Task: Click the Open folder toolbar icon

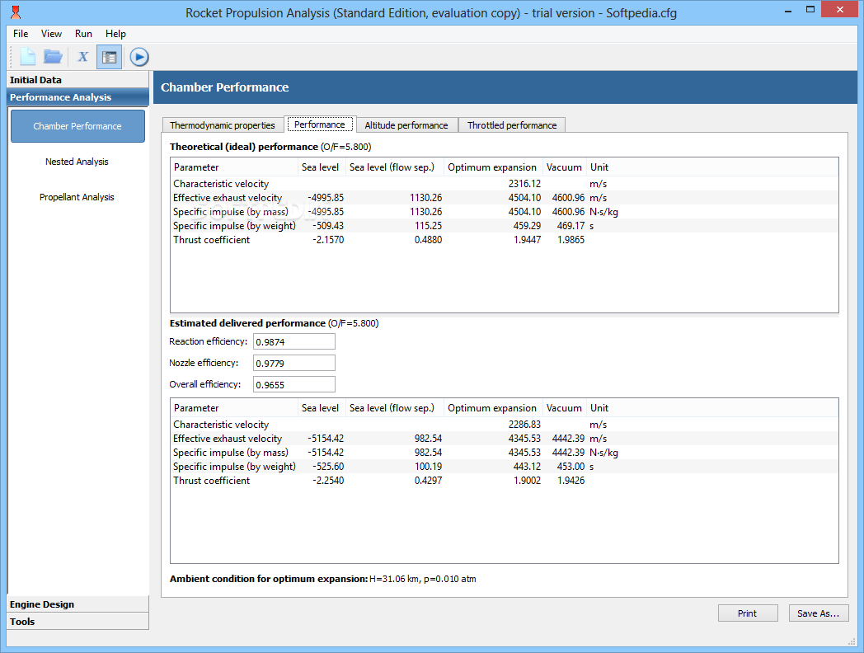Action: pyautogui.click(x=54, y=57)
